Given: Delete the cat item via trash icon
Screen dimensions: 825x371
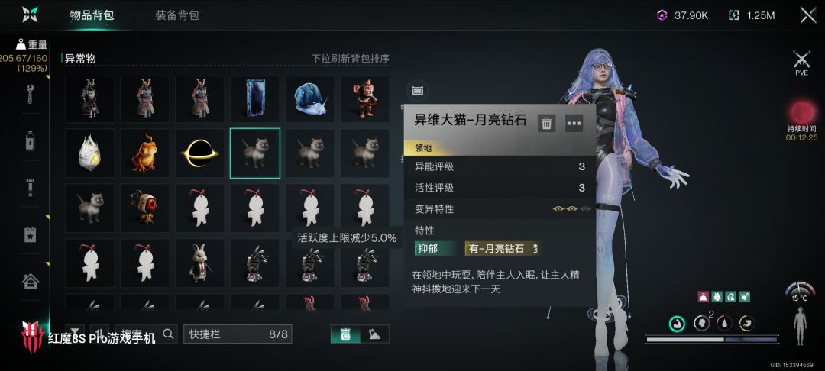Looking at the screenshot, I should click(547, 124).
